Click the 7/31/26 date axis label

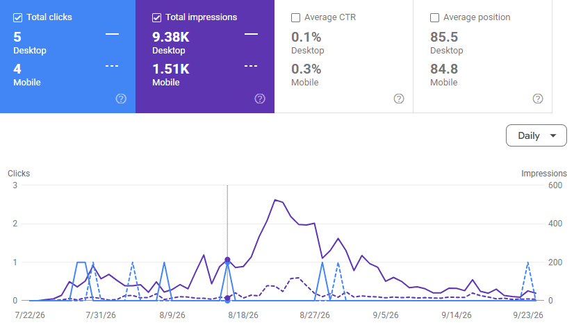[101, 315]
